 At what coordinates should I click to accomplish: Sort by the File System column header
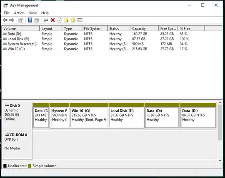coord(95,29)
